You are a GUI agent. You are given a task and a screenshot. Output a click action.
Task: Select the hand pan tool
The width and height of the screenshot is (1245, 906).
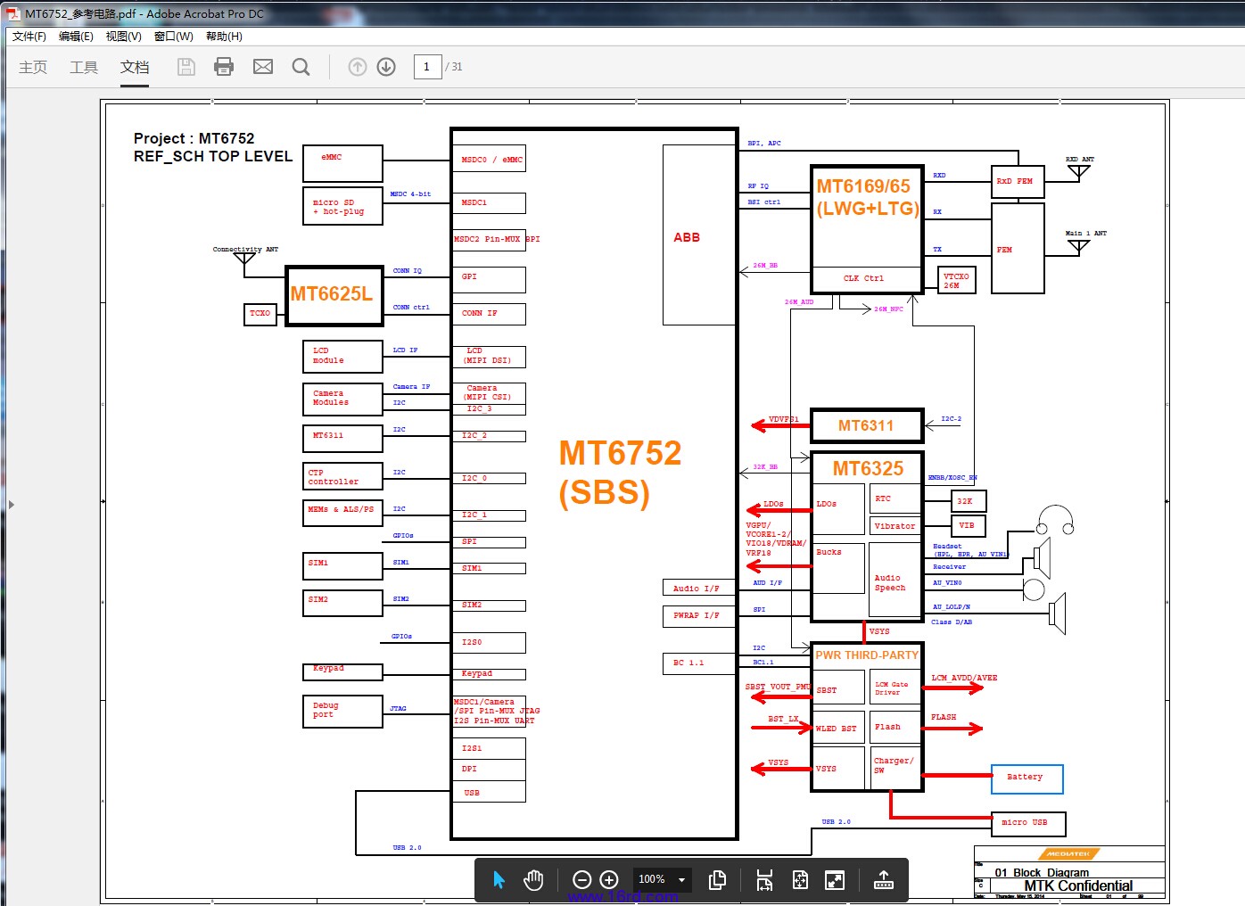(533, 880)
